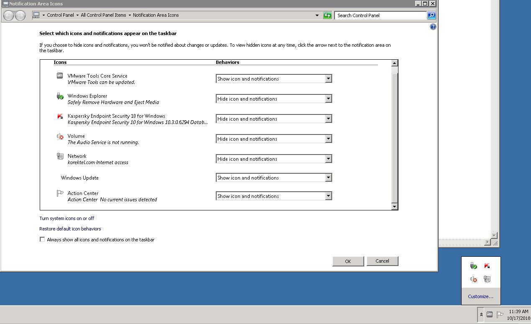Open VMware Tools behavior dropdown

(x=273, y=79)
